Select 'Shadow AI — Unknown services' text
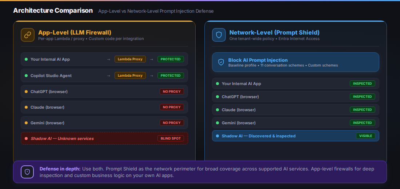 point(62,138)
